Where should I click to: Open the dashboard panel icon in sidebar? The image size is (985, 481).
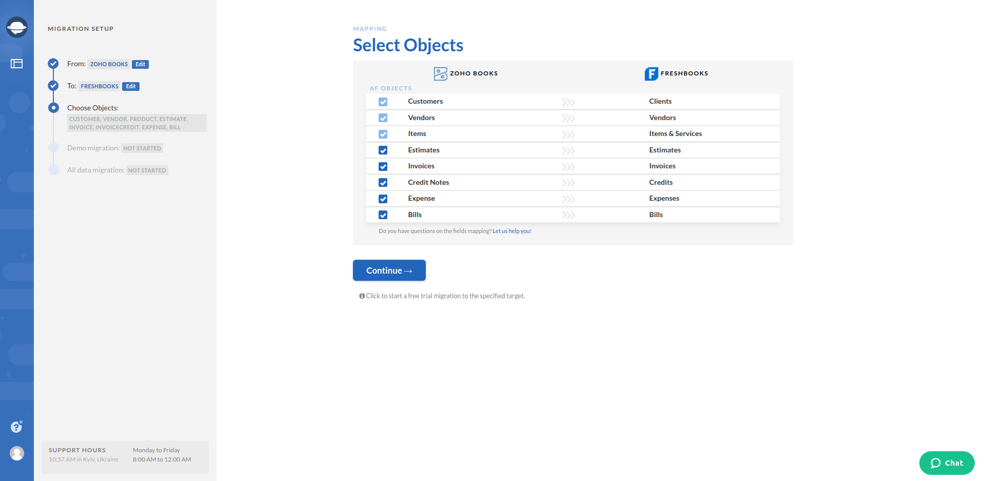[17, 64]
